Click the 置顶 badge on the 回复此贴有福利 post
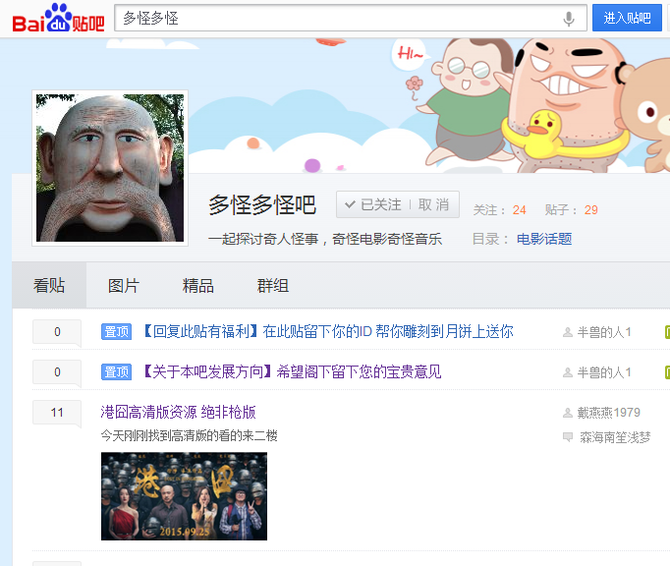Image resolution: width=670 pixels, height=566 pixels. [116, 332]
